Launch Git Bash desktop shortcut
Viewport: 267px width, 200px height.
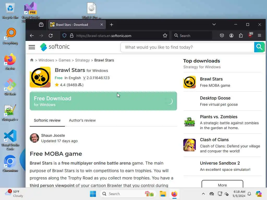pyautogui.click(x=10, y=87)
